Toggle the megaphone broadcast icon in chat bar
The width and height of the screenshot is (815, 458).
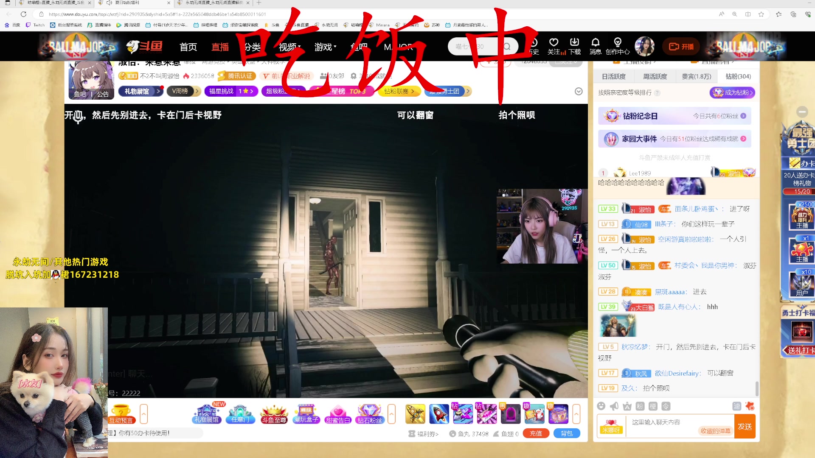tap(614, 406)
